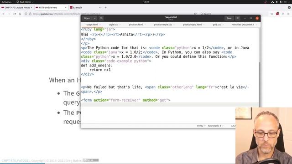The height and width of the screenshot is (164, 292).
Task: Open the Pocket icon in the browser toolbar
Action: (x=272, y=14)
